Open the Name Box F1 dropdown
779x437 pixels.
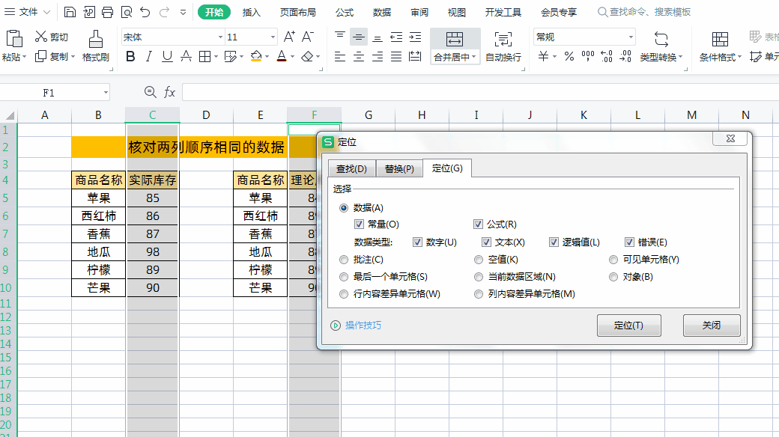106,92
